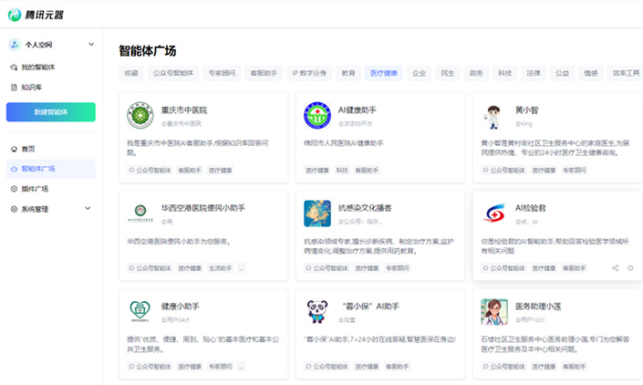Open the 知识库 sidebar item
The image size is (643, 385).
32,88
